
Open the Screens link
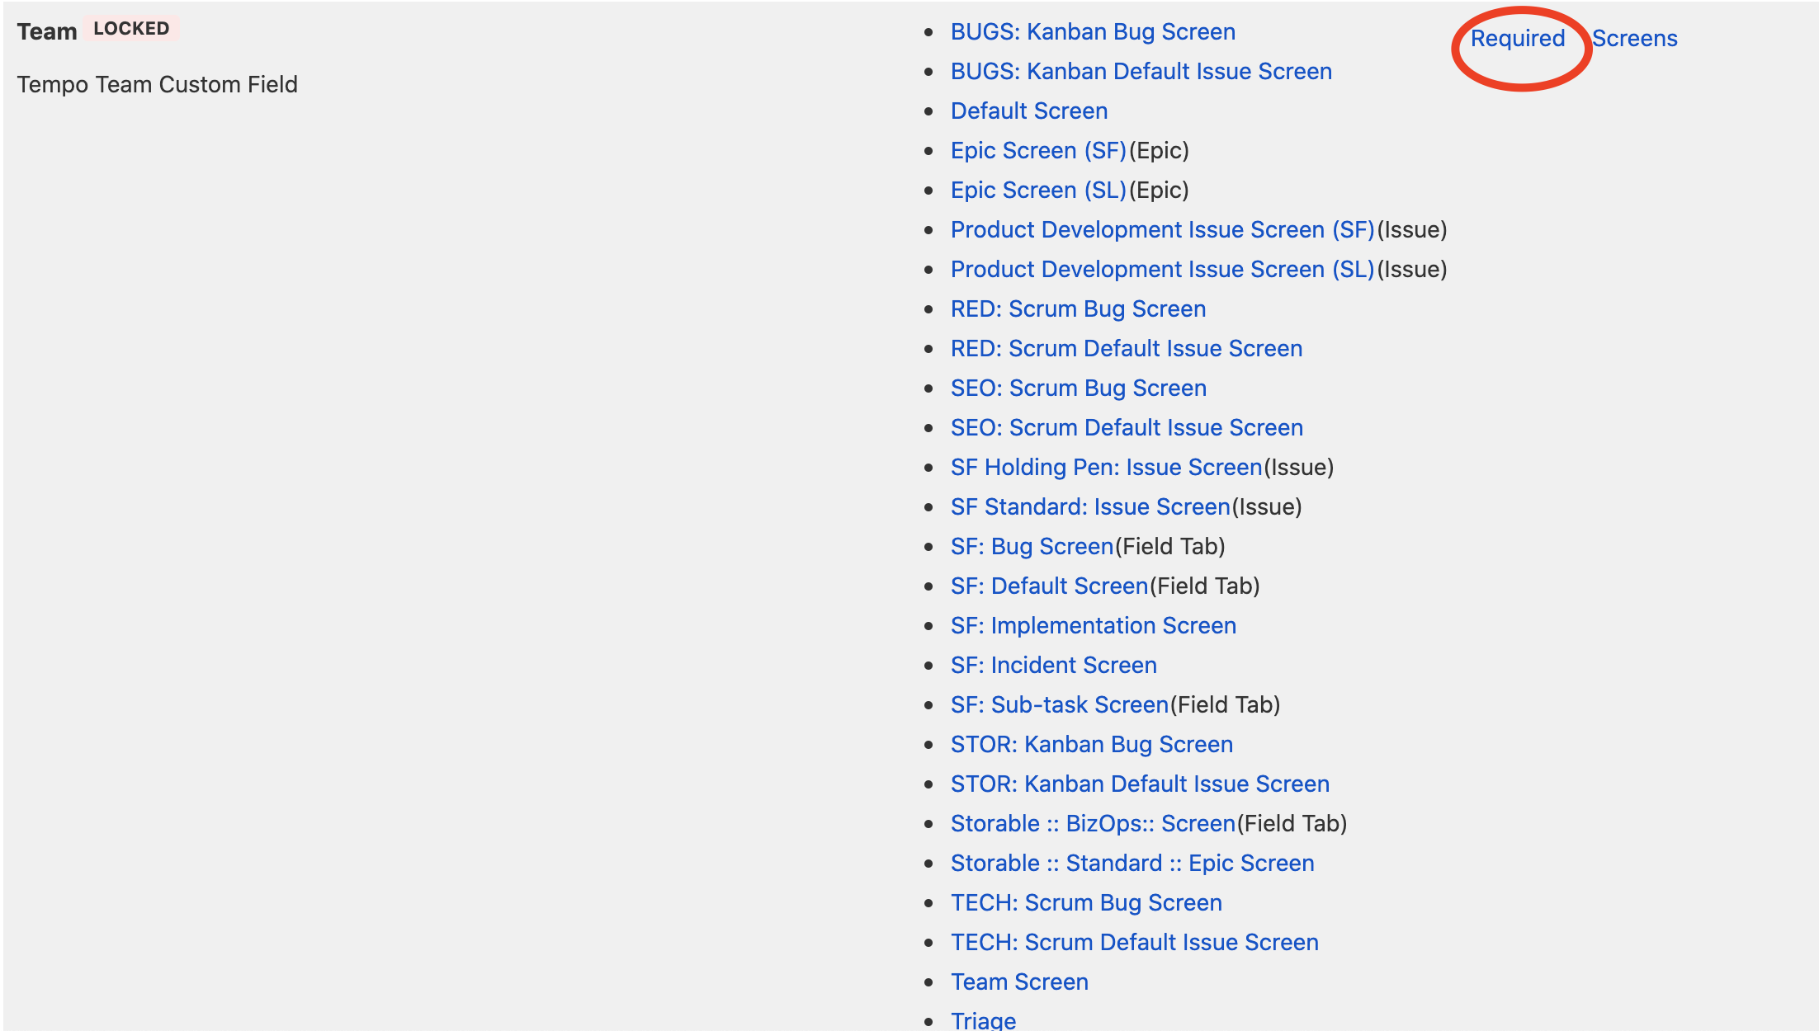tap(1634, 39)
